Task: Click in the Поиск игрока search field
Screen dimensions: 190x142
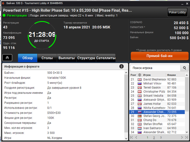Action: coord(155,68)
